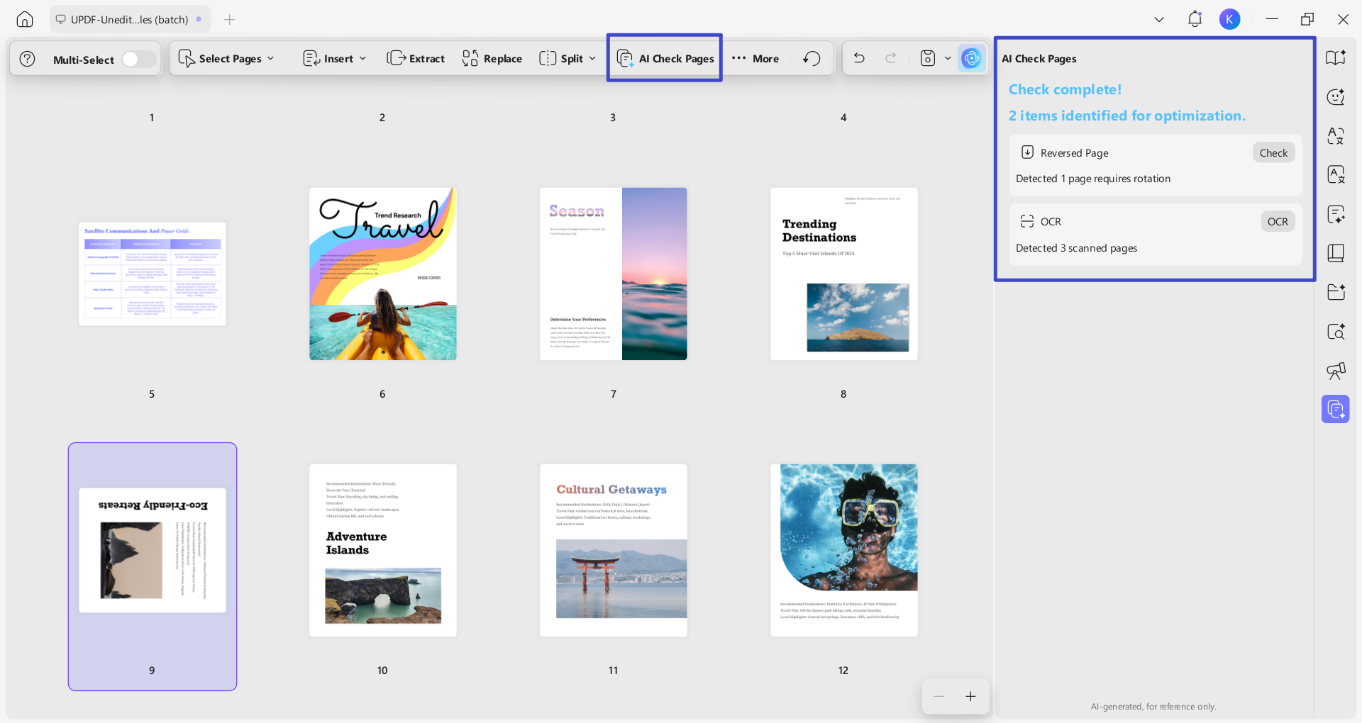The width and height of the screenshot is (1362, 723).
Task: Select the Season page 7 thumbnail
Action: 614,274
